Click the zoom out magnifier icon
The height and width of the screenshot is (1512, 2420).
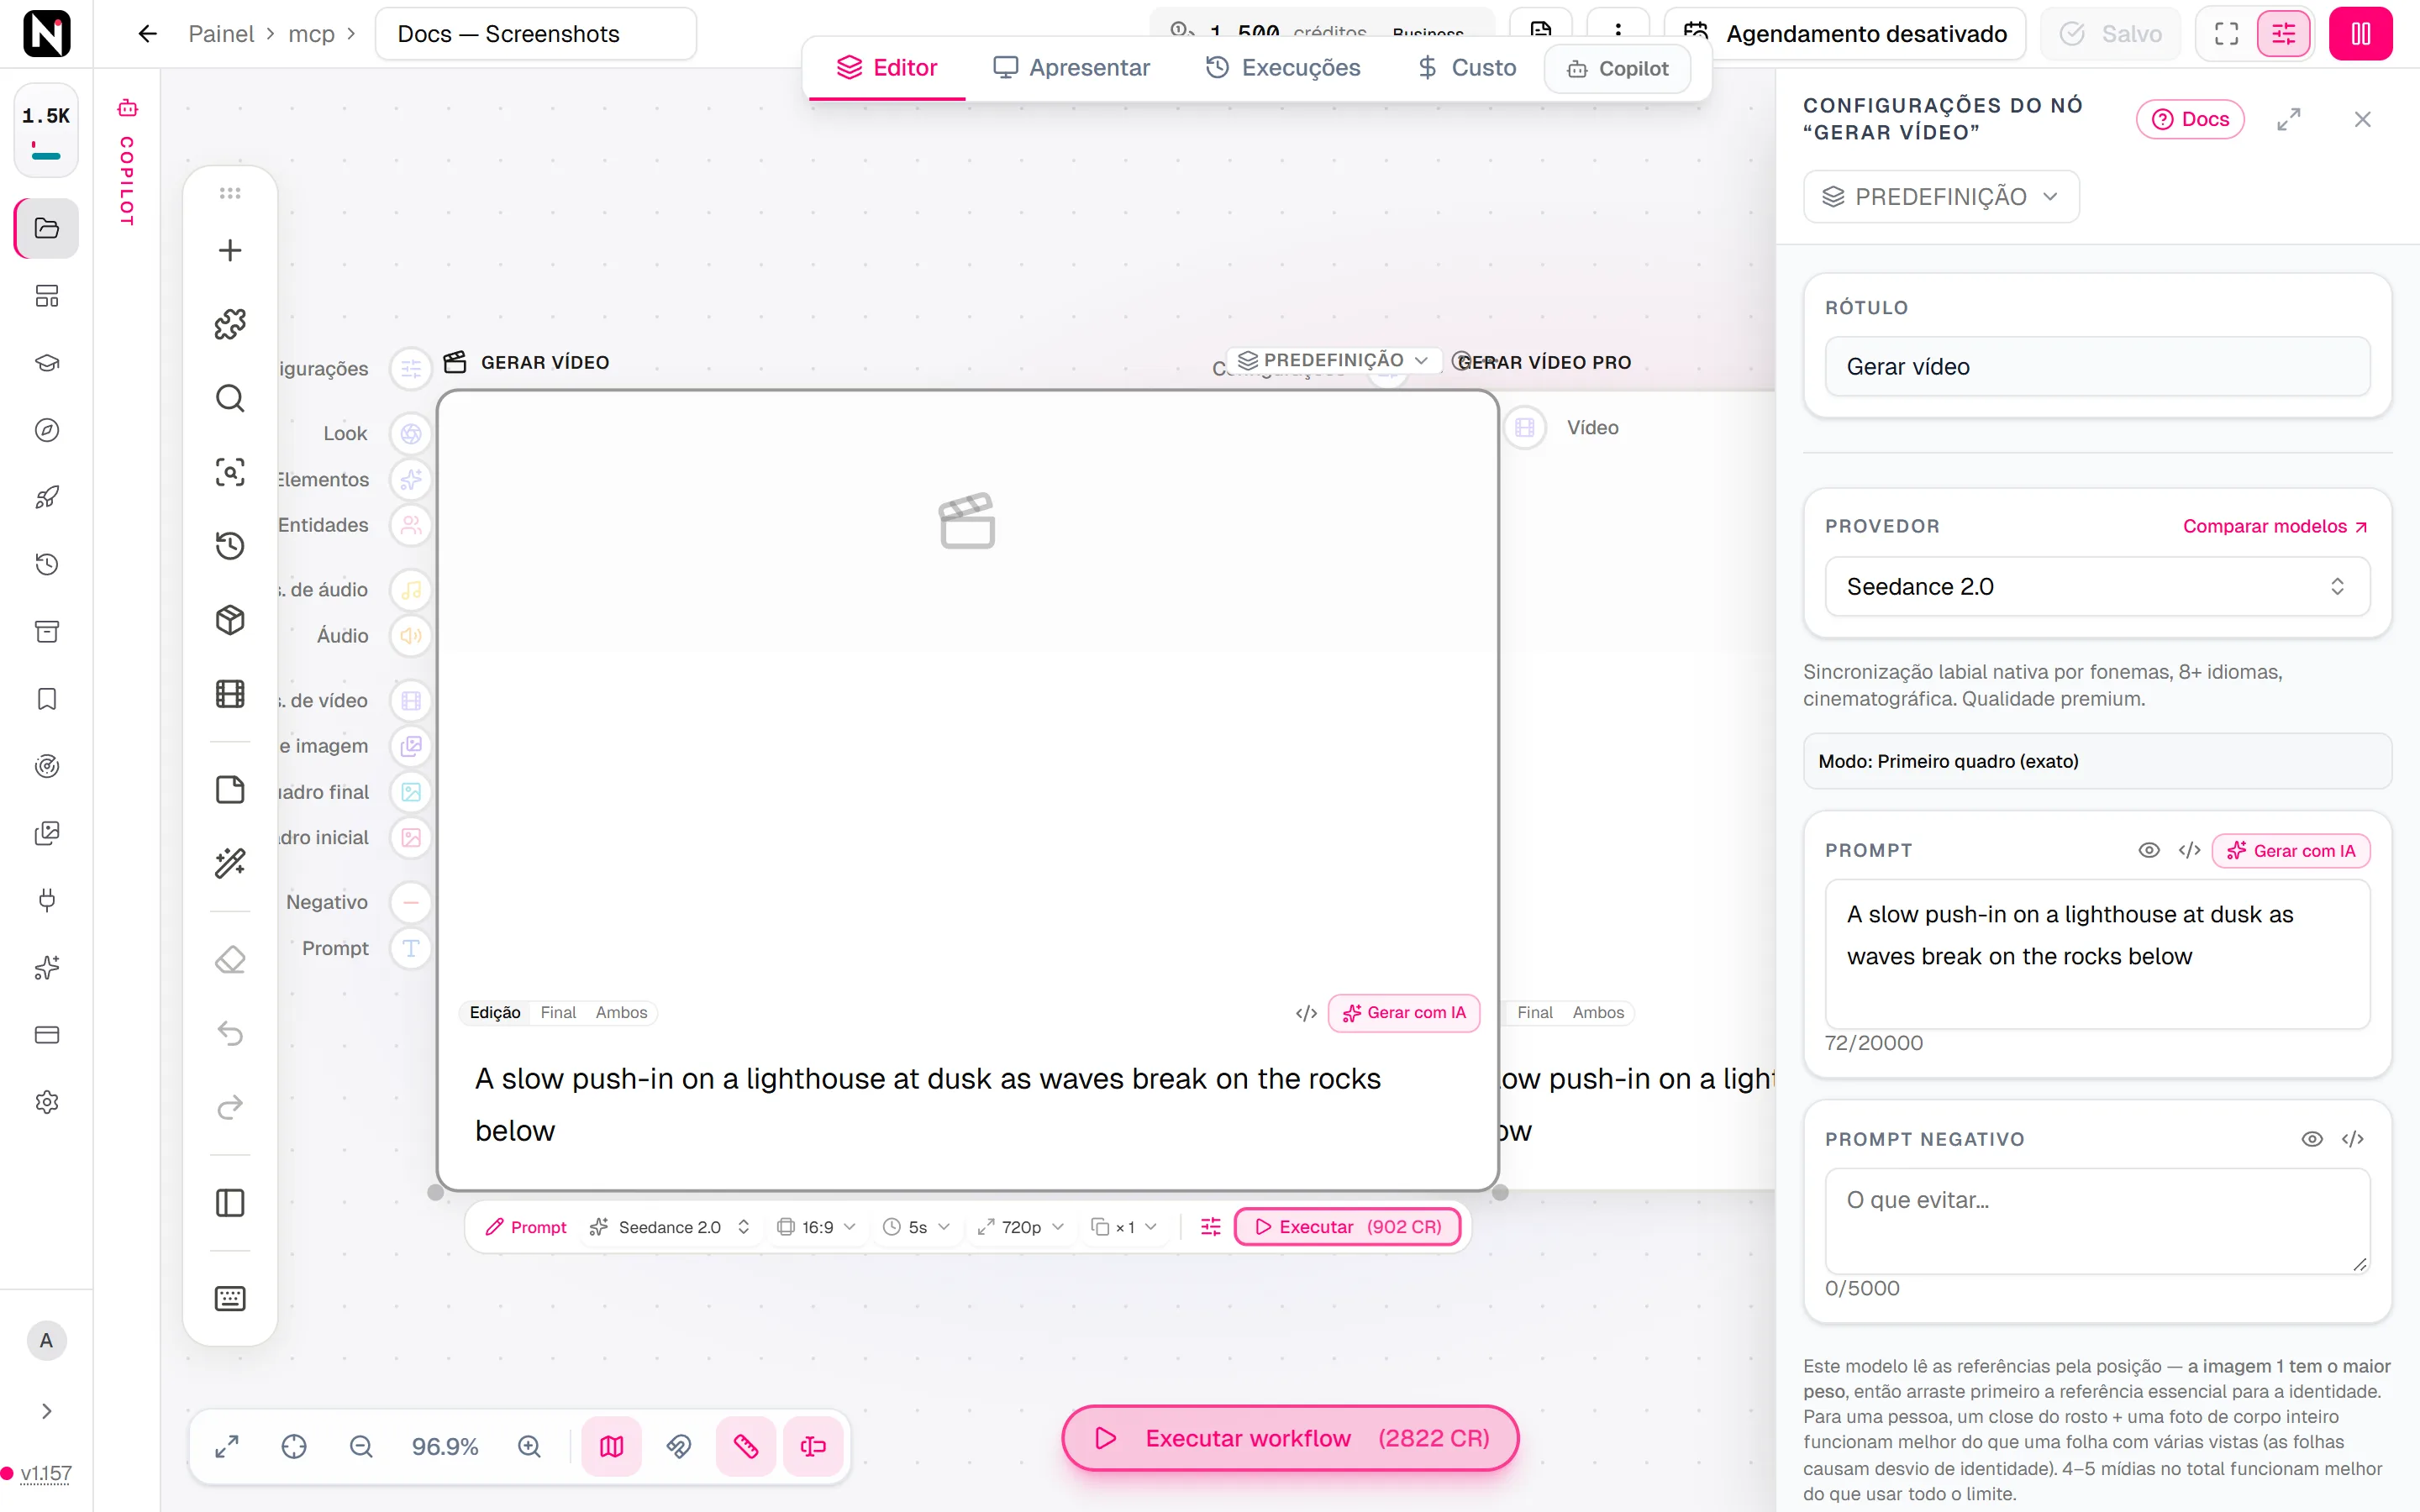pyautogui.click(x=361, y=1447)
